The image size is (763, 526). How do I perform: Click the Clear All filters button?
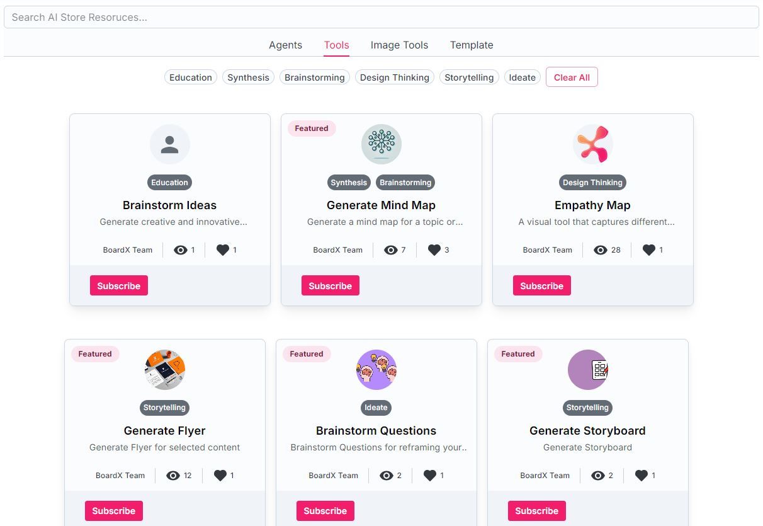[x=572, y=77]
